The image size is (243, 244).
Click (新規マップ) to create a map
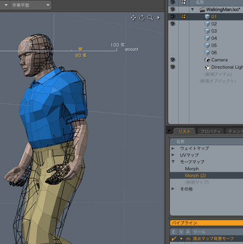(x=197, y=182)
